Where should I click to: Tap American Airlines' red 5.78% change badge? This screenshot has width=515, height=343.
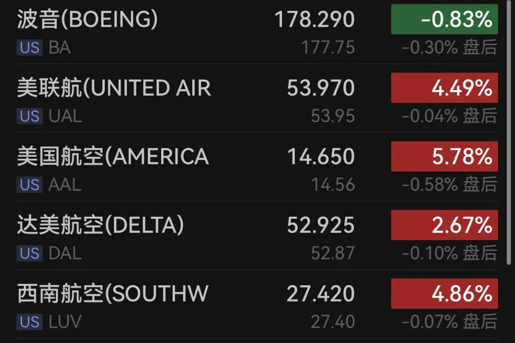pos(444,157)
